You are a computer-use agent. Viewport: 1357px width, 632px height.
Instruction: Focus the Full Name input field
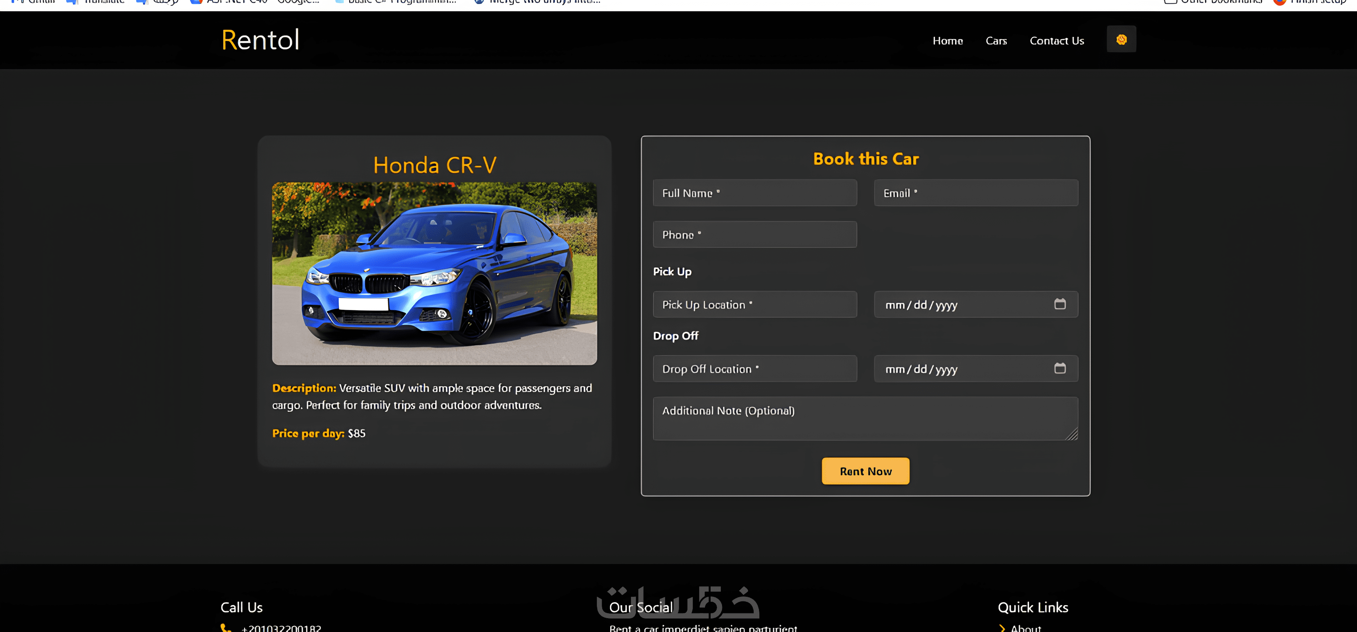tap(754, 193)
